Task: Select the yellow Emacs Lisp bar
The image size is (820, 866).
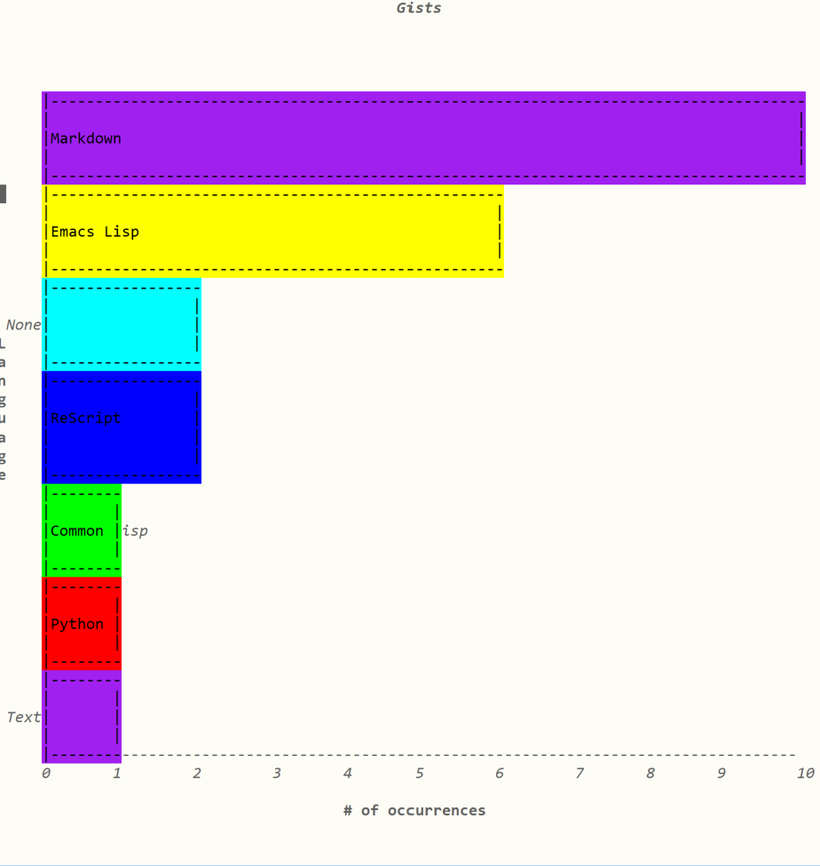Action: point(273,232)
